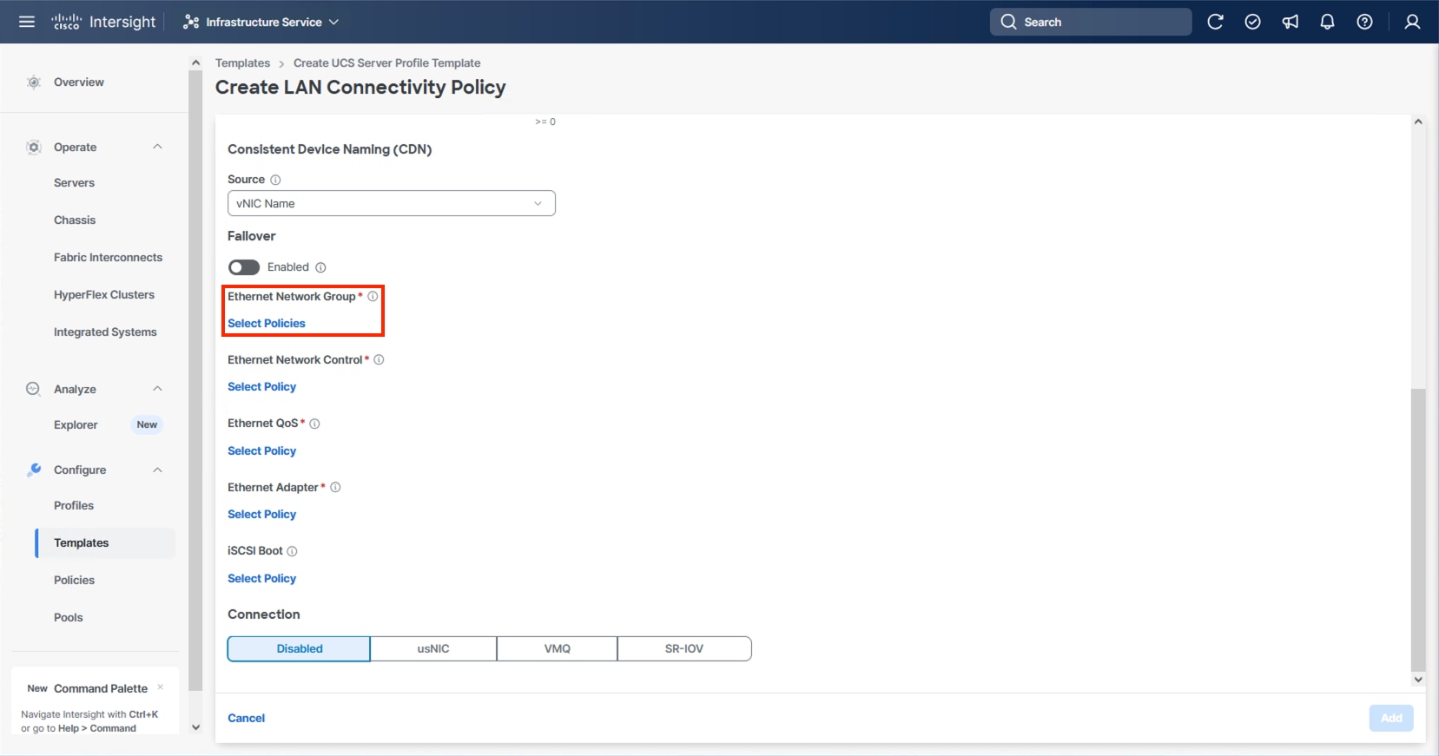The height and width of the screenshot is (756, 1439).
Task: Click Select Policy under Ethernet Network Control
Action: pos(261,387)
